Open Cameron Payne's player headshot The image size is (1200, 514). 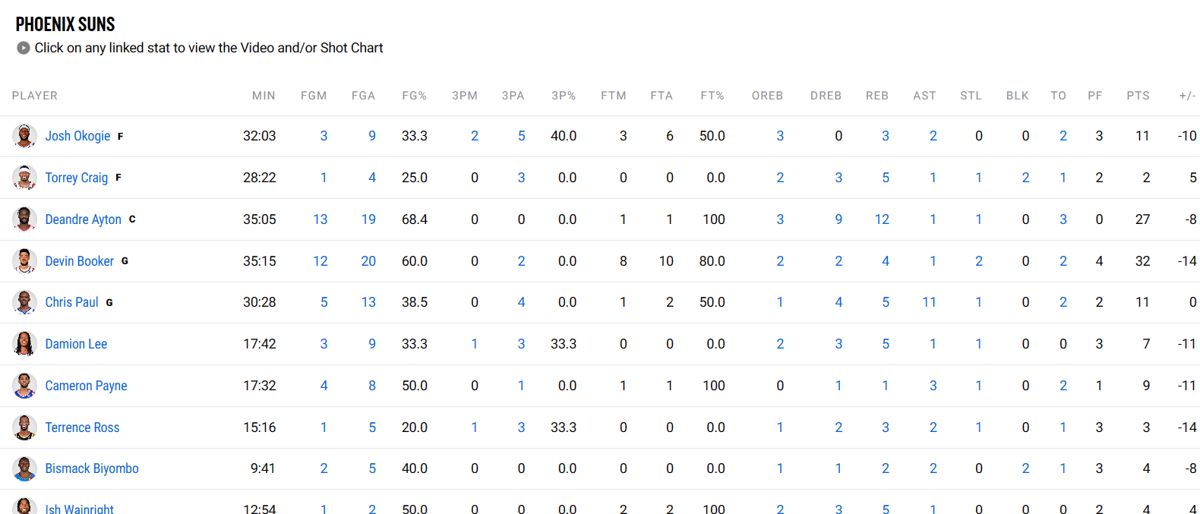click(x=24, y=386)
